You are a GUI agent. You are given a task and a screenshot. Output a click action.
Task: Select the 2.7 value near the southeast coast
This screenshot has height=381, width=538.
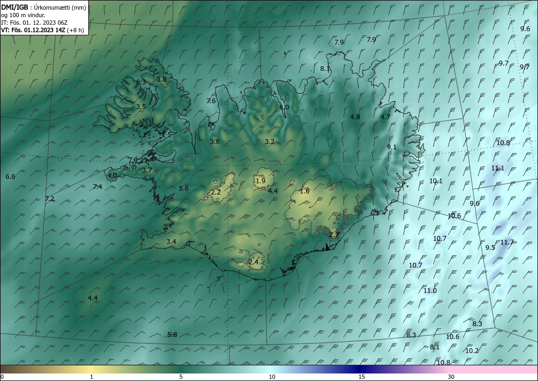[334, 235]
